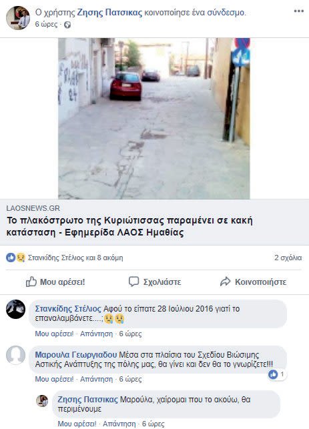Like Στανκίδης Στέλιος's comment with Μου αρέσει!

(x=54, y=334)
